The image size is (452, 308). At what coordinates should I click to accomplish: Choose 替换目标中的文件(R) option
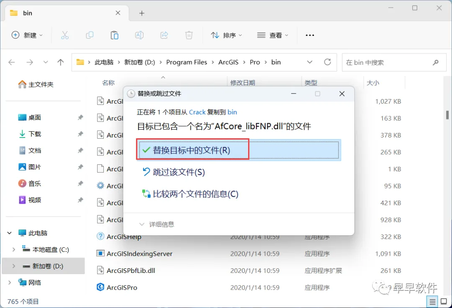[x=239, y=150]
